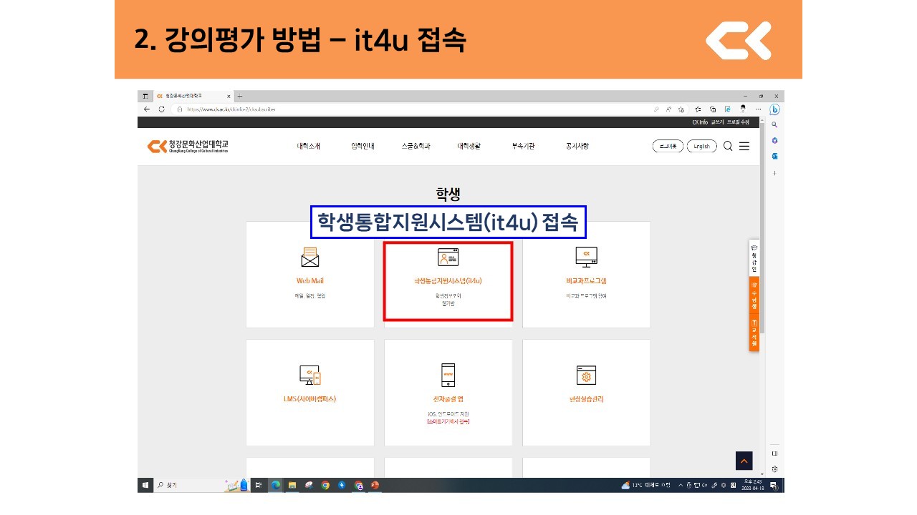
Task: Click the orange scroll-to-top arrow button
Action: [744, 461]
